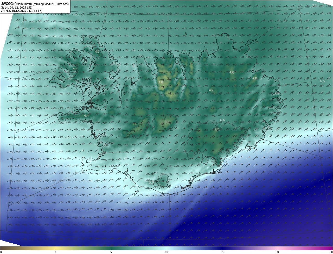Click the 7.3 value label in the top corner
333x254 pixels.
[314, 6]
